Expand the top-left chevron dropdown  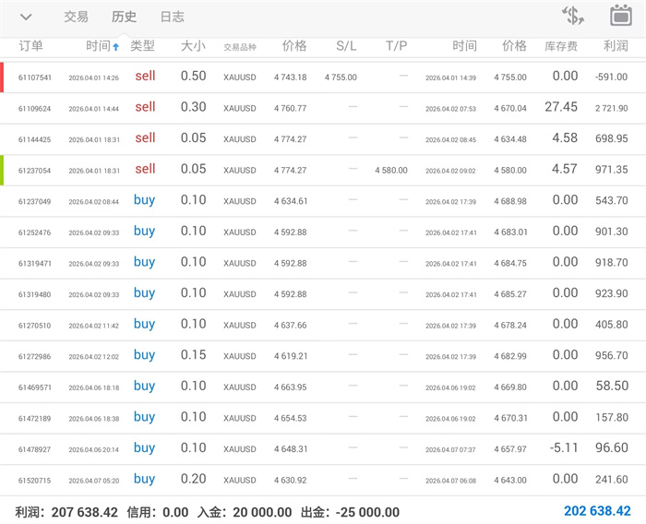(x=26, y=17)
